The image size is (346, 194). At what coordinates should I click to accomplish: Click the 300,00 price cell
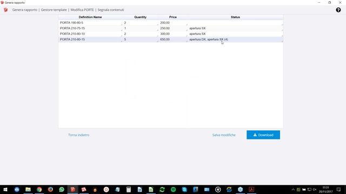point(173,33)
